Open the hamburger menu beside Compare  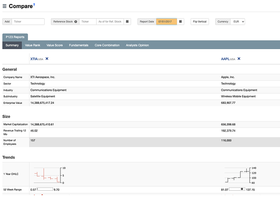pyautogui.click(x=4, y=6)
